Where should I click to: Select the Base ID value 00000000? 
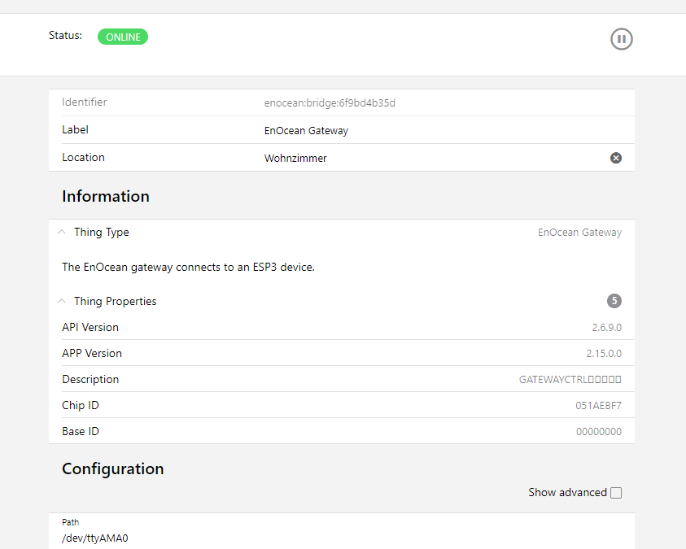tap(598, 432)
